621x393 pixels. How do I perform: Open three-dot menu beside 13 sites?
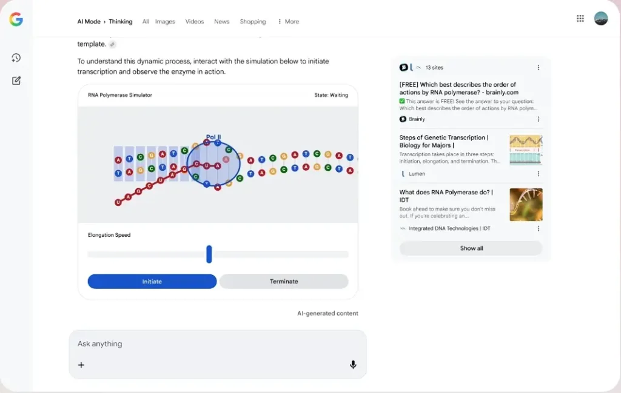[x=539, y=68]
